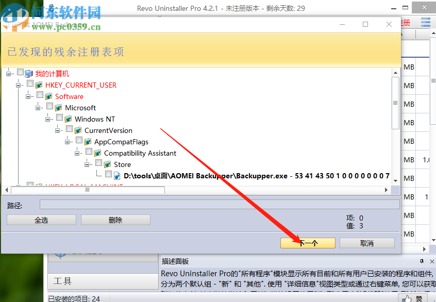Image resolution: width=436 pixels, height=302 pixels.
Task: Click the Store key icon
Action: coord(107,164)
